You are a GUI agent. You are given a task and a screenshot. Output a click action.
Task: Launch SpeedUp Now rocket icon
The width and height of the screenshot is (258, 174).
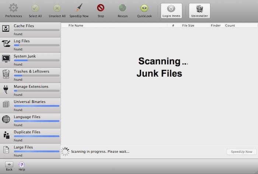79,8
